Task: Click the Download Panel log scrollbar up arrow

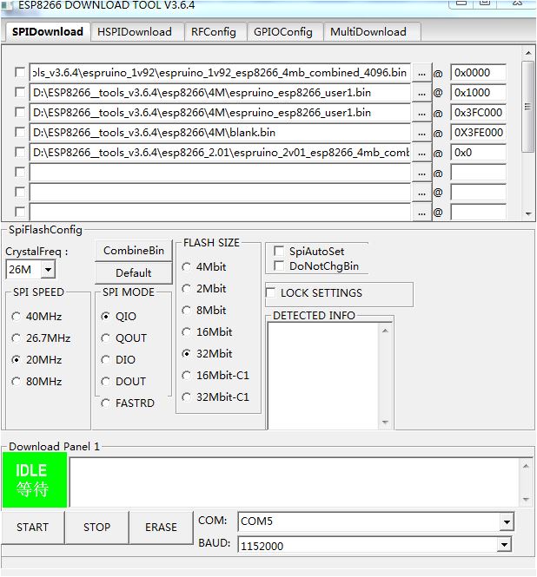Action: pyautogui.click(x=526, y=466)
